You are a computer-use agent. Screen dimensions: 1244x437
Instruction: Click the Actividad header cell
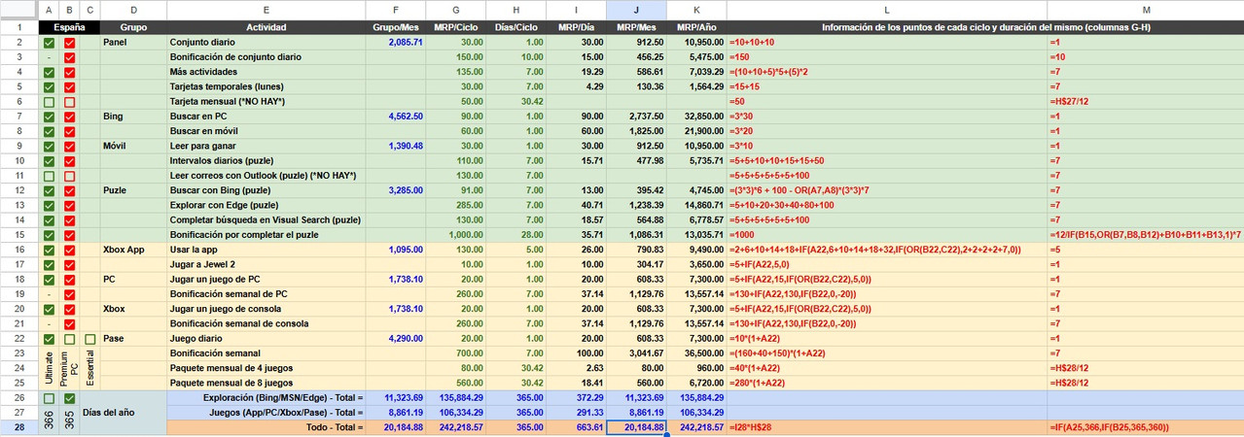pos(266,28)
